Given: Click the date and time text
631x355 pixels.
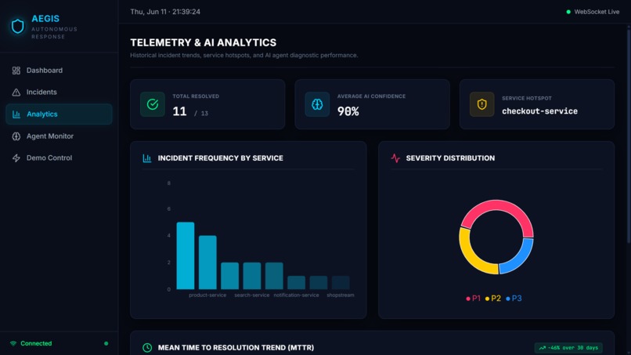Looking at the screenshot, I should [165, 12].
